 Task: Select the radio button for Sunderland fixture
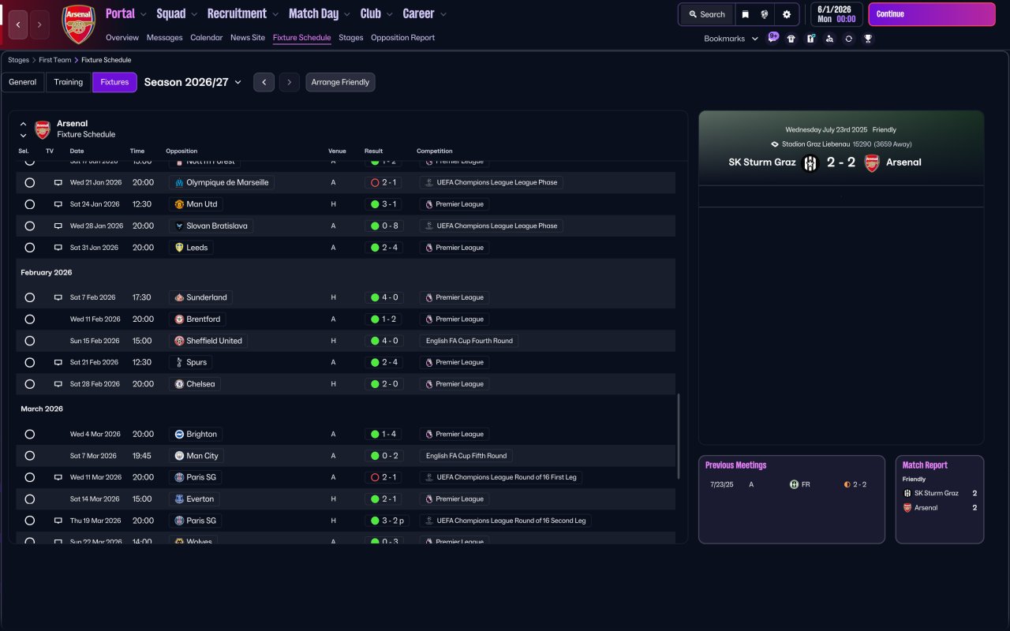(x=30, y=297)
